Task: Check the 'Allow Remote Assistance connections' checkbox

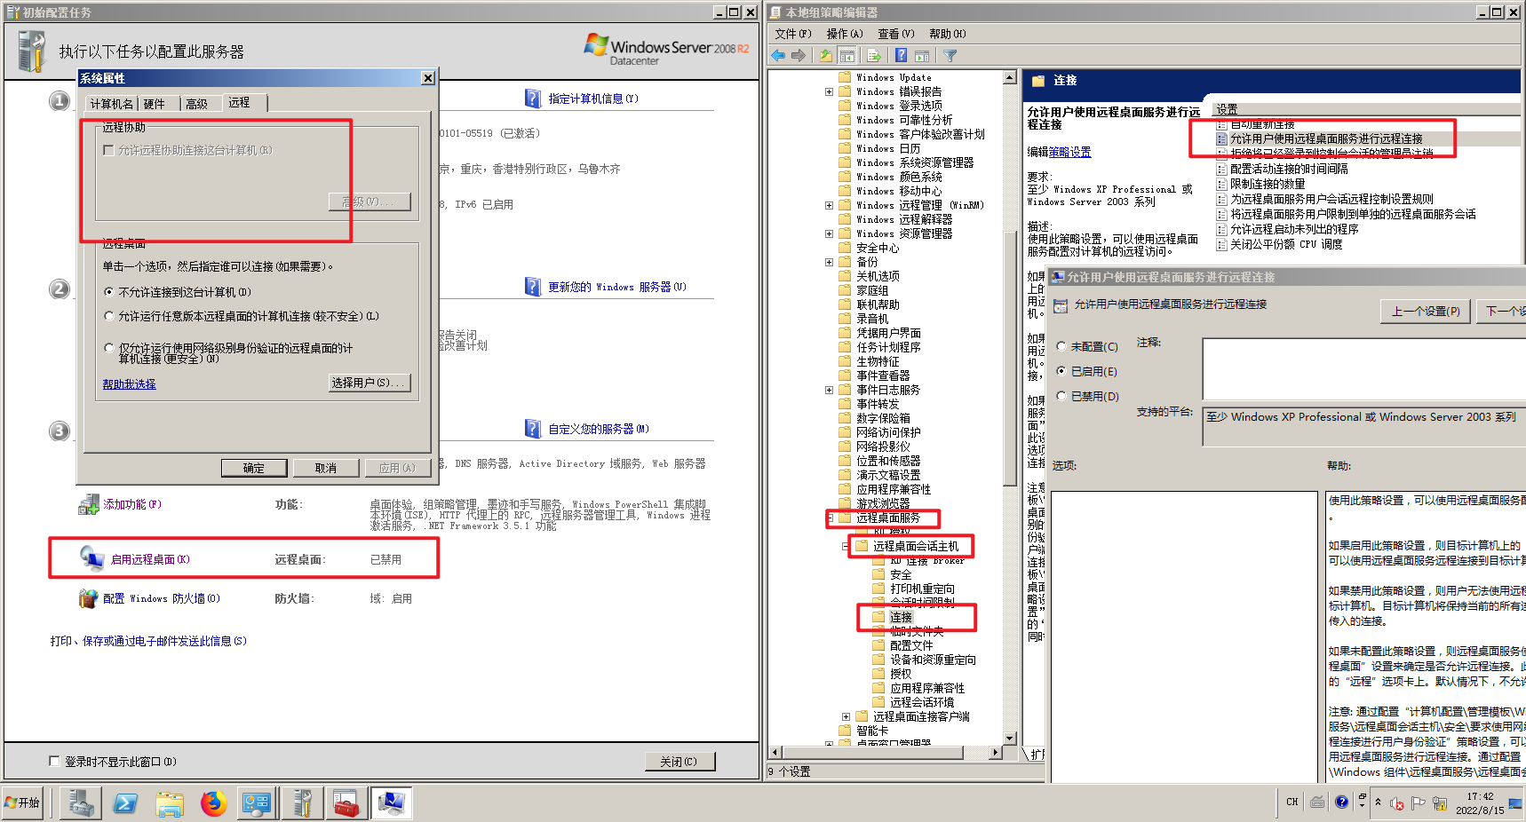Action: point(109,150)
